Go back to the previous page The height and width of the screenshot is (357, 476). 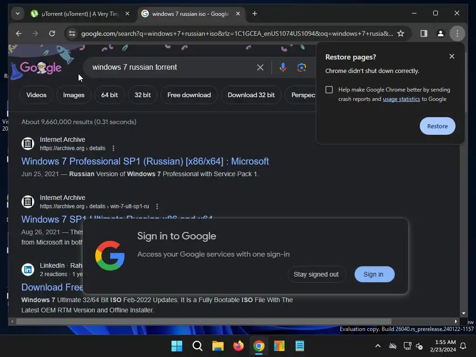[19, 33]
